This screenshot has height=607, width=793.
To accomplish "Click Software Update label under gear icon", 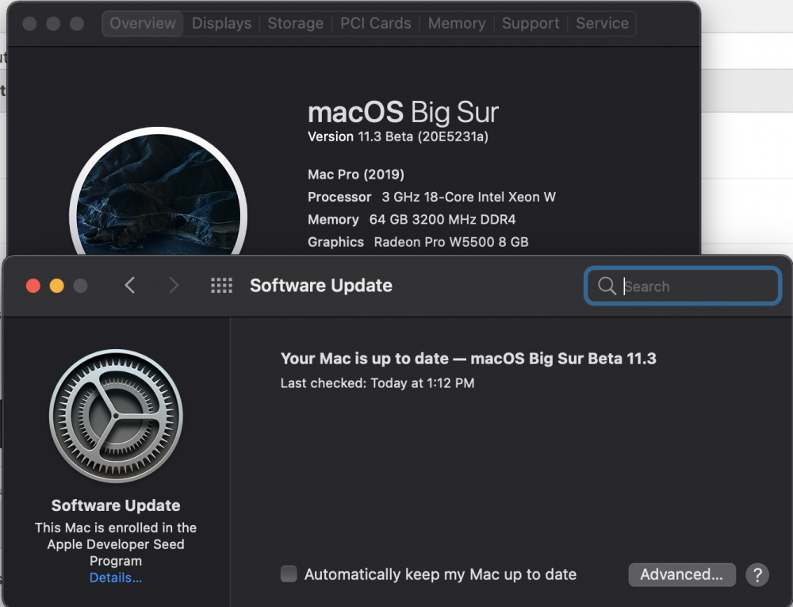I will click(x=116, y=505).
